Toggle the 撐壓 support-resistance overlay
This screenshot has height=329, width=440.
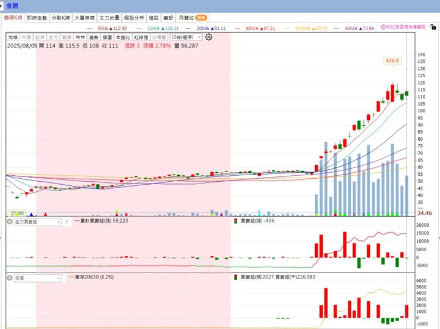107,37
